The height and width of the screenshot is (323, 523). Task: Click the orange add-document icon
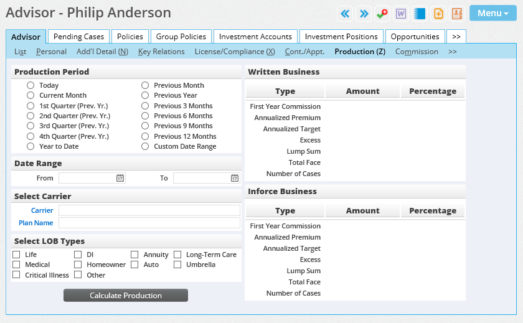coord(438,14)
